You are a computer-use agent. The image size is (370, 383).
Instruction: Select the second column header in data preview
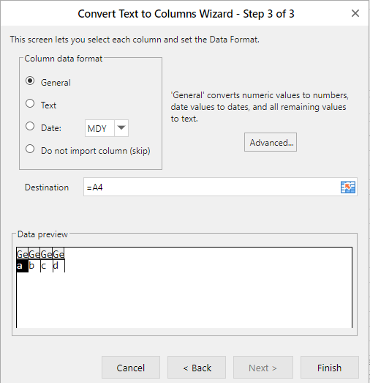coord(34,254)
